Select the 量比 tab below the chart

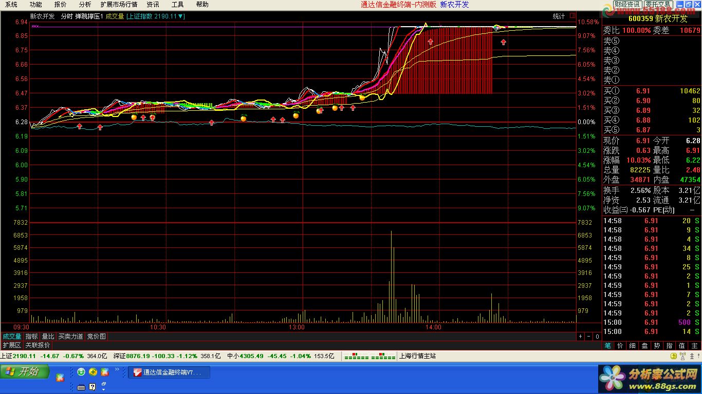tap(48, 337)
